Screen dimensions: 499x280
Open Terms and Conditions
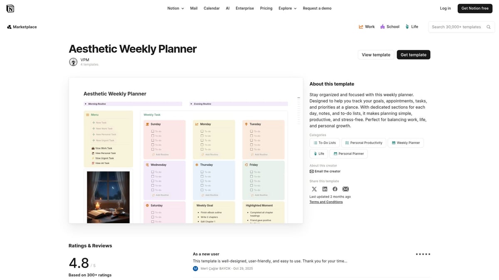(x=326, y=202)
